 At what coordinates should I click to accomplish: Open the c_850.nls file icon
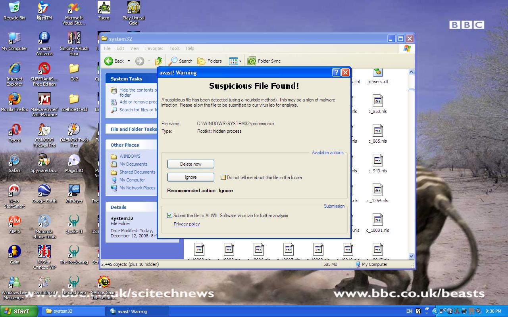[x=377, y=104]
